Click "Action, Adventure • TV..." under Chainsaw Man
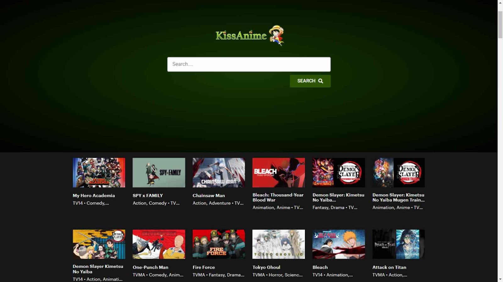 pyautogui.click(x=218, y=203)
